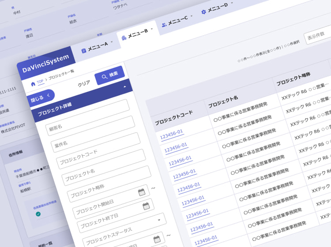
Task: Click the people icon beside メニューC
Action: pyautogui.click(x=164, y=25)
